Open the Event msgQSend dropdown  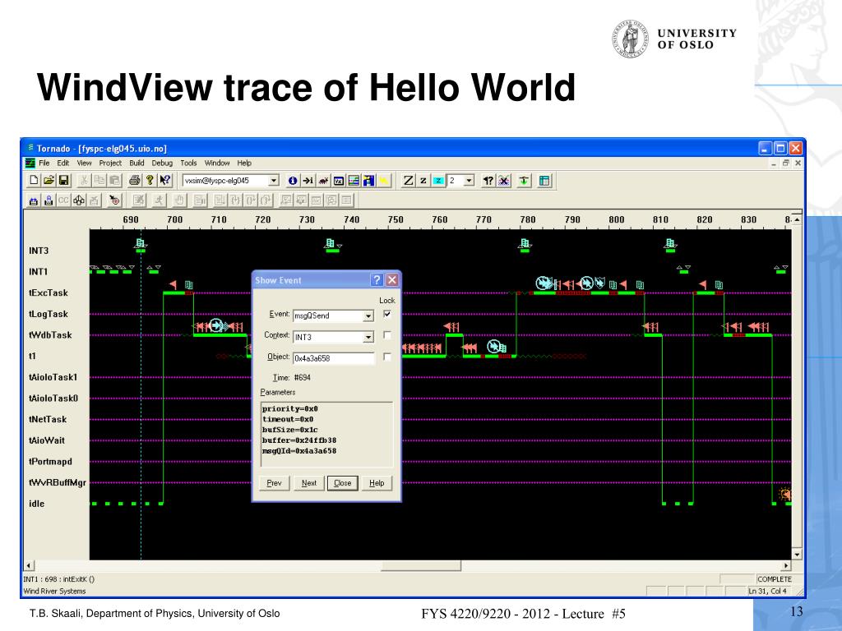click(368, 316)
